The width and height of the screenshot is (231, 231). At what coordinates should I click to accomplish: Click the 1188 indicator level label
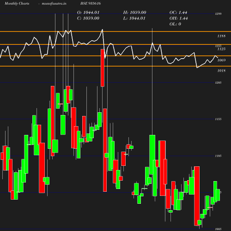[221, 36]
